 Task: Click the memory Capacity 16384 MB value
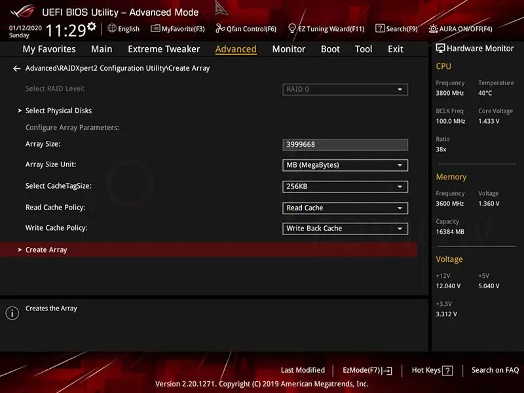450,232
